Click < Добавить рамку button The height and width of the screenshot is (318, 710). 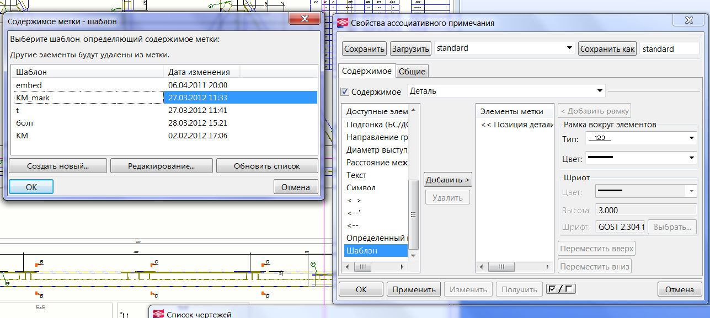point(595,110)
